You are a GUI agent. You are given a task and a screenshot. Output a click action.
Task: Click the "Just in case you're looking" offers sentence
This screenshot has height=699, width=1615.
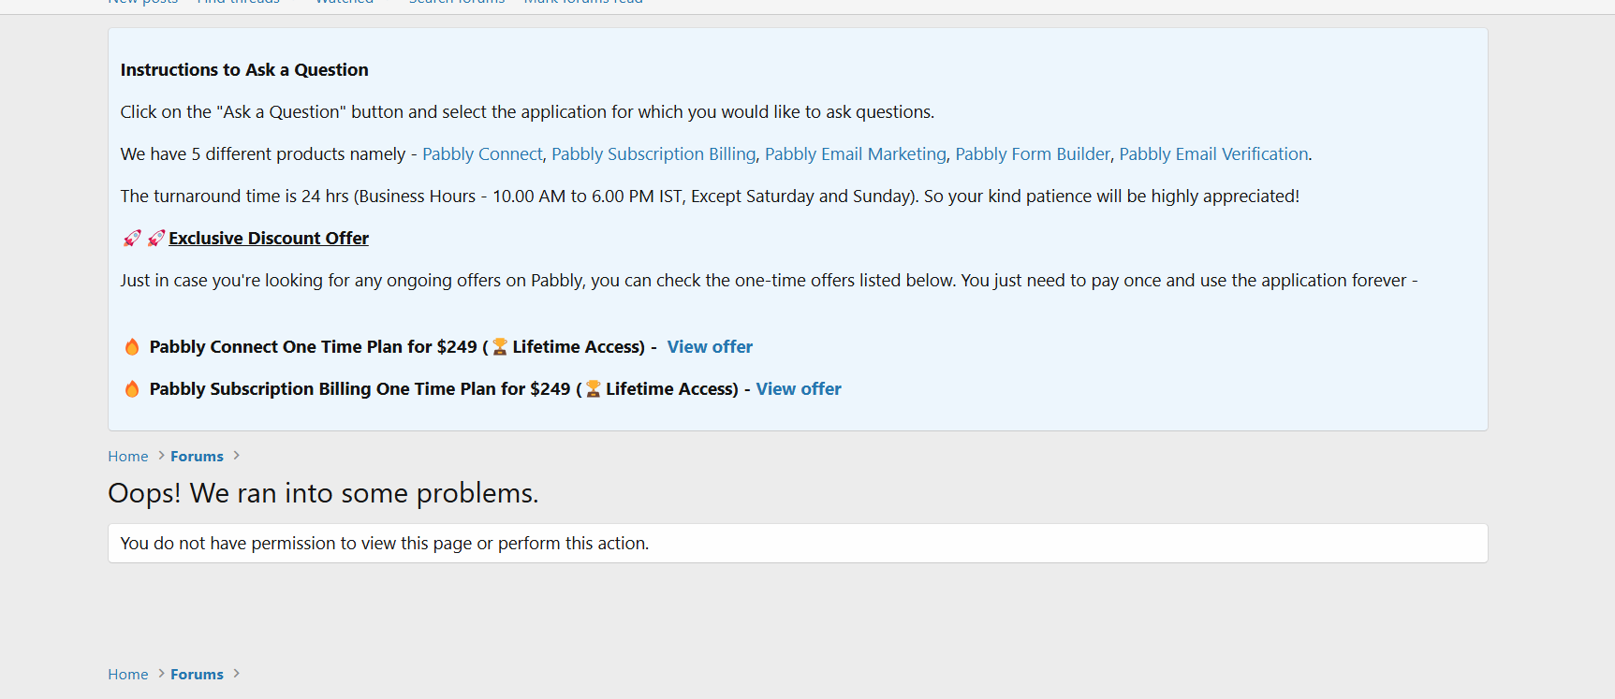(769, 281)
